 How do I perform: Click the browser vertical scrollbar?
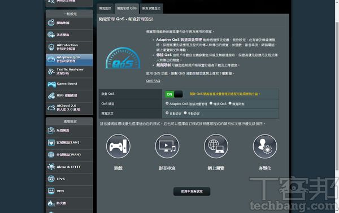tap(337, 96)
